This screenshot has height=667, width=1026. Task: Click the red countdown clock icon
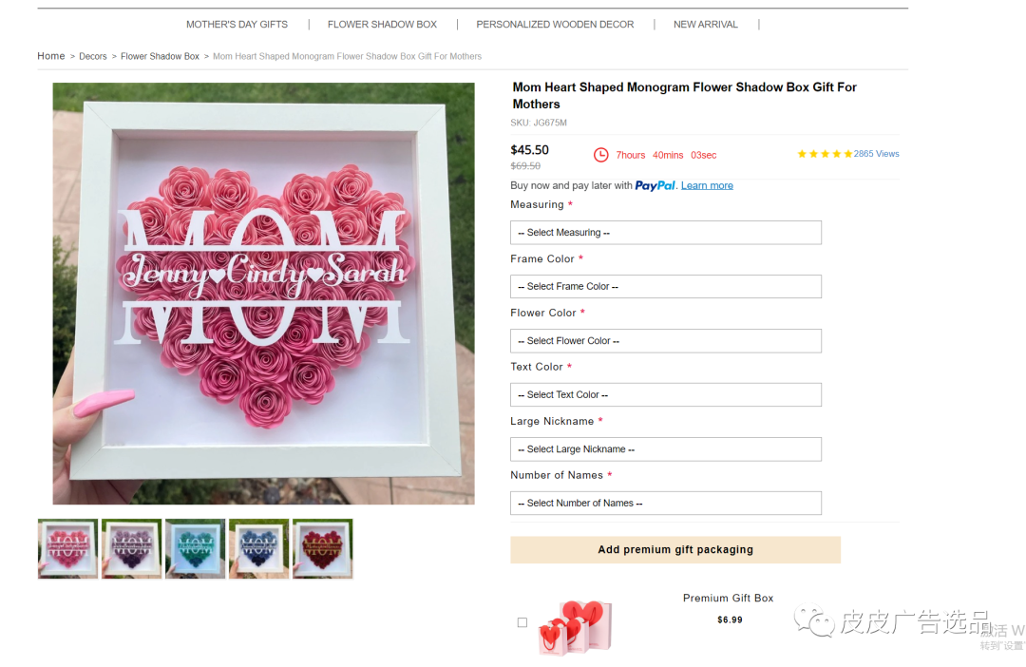pyautogui.click(x=600, y=155)
